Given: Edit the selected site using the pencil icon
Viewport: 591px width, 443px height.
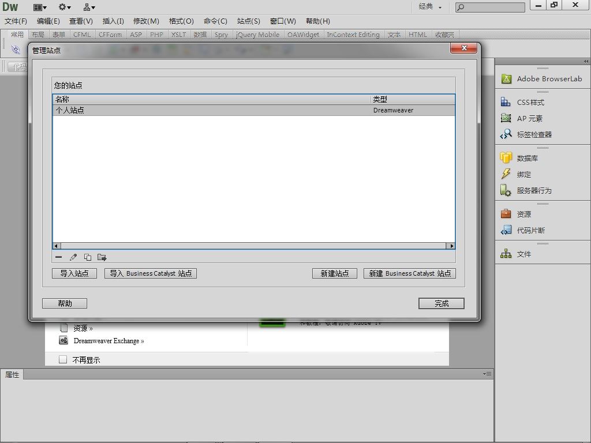Looking at the screenshot, I should (x=73, y=257).
